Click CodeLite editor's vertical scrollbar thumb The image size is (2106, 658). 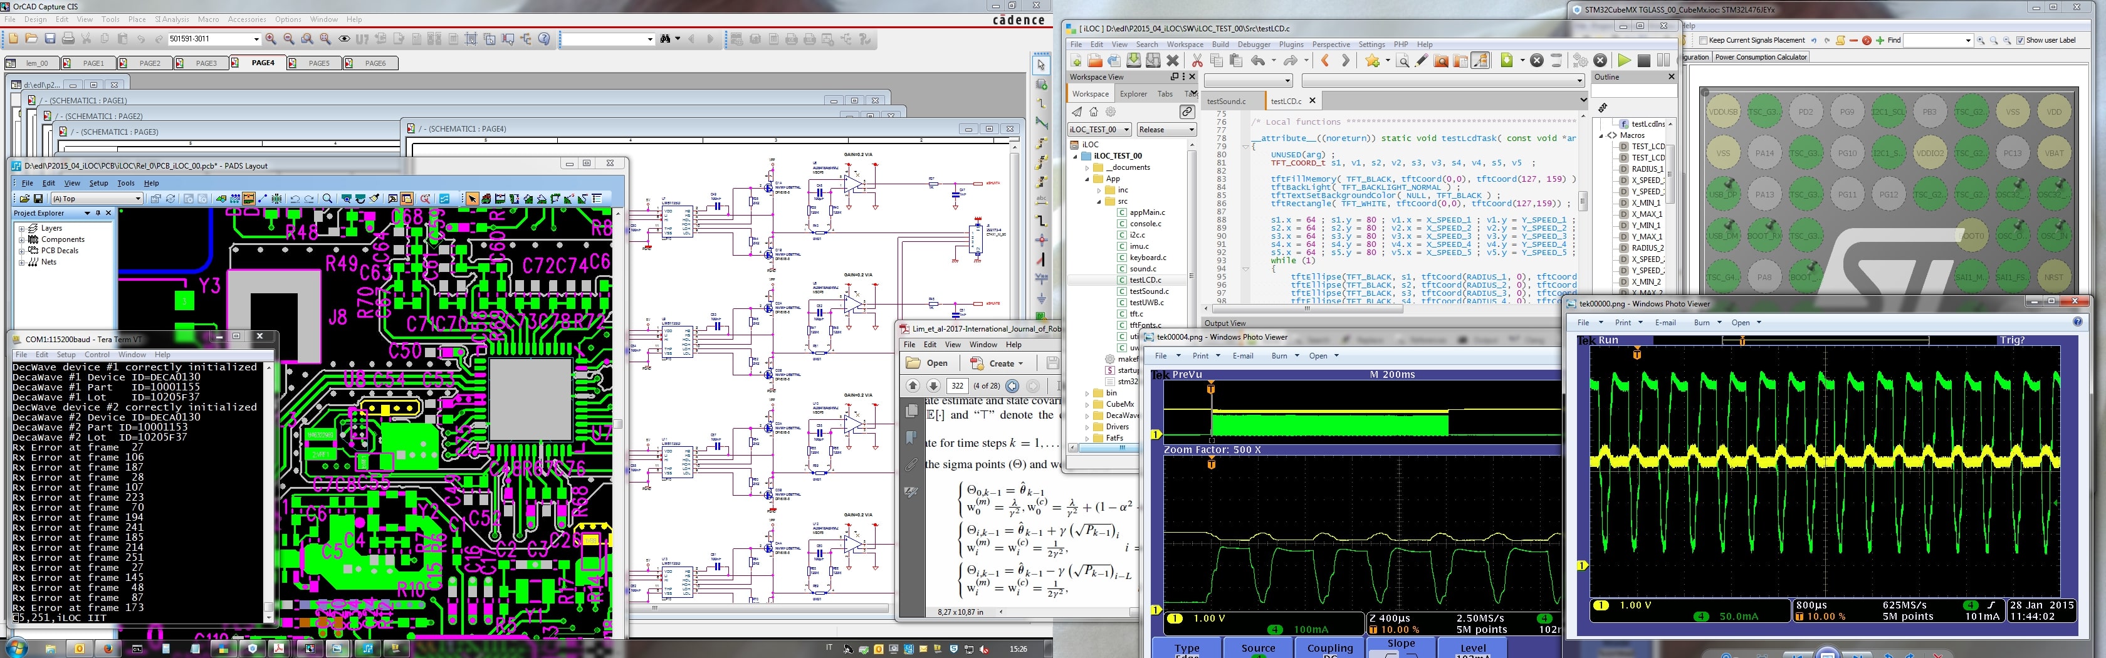[x=1583, y=202]
